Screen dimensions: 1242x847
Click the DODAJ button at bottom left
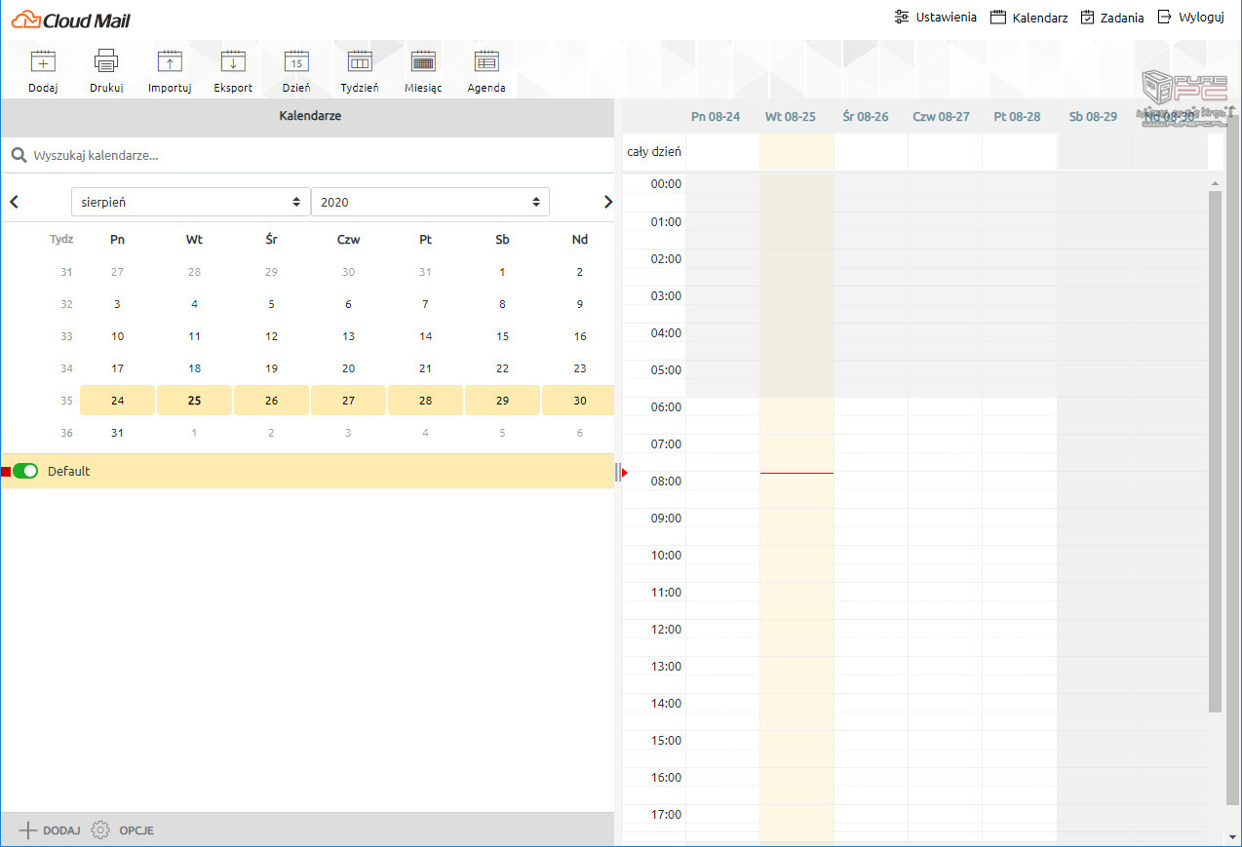50,830
